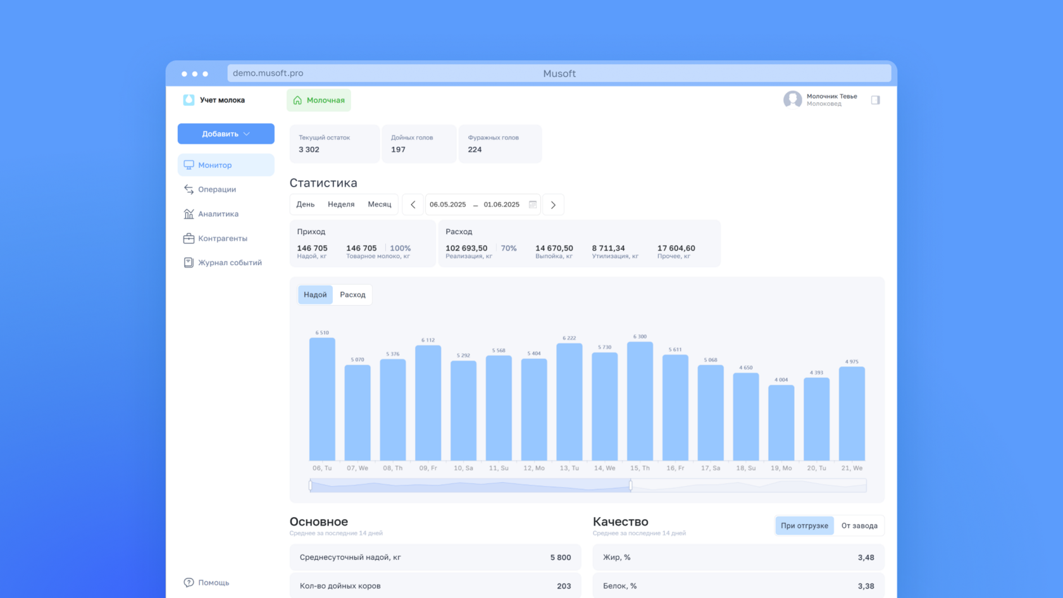This screenshot has height=598, width=1063.
Task: Click the selected range of chart slider
Action: pyautogui.click(x=470, y=485)
